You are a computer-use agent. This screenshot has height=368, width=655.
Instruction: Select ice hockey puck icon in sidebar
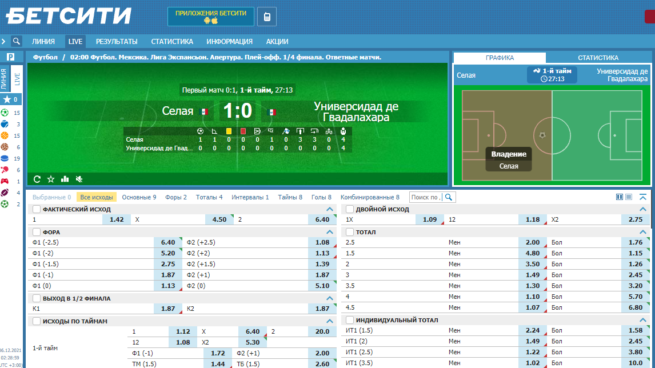click(x=5, y=158)
